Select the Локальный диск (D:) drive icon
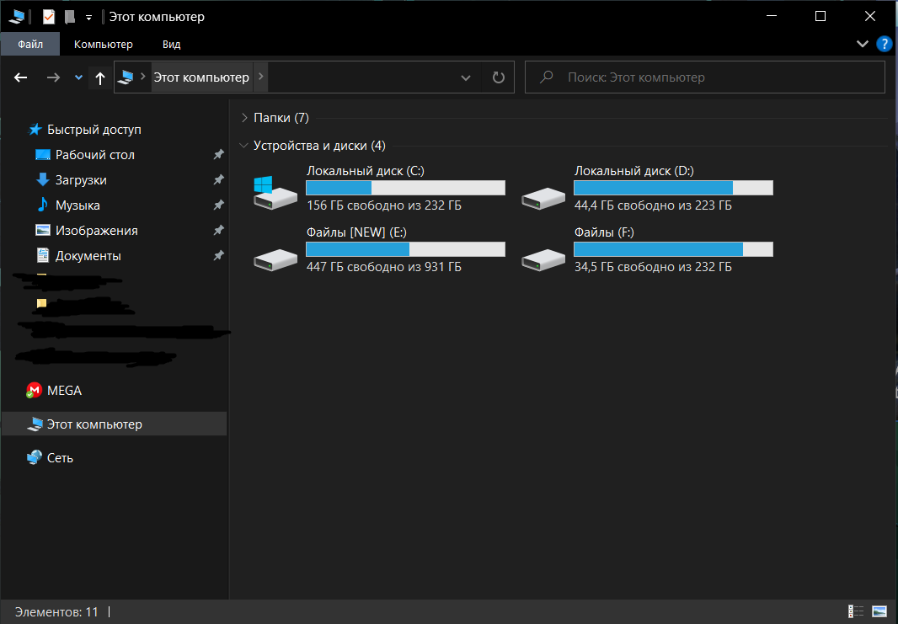 pyautogui.click(x=543, y=198)
